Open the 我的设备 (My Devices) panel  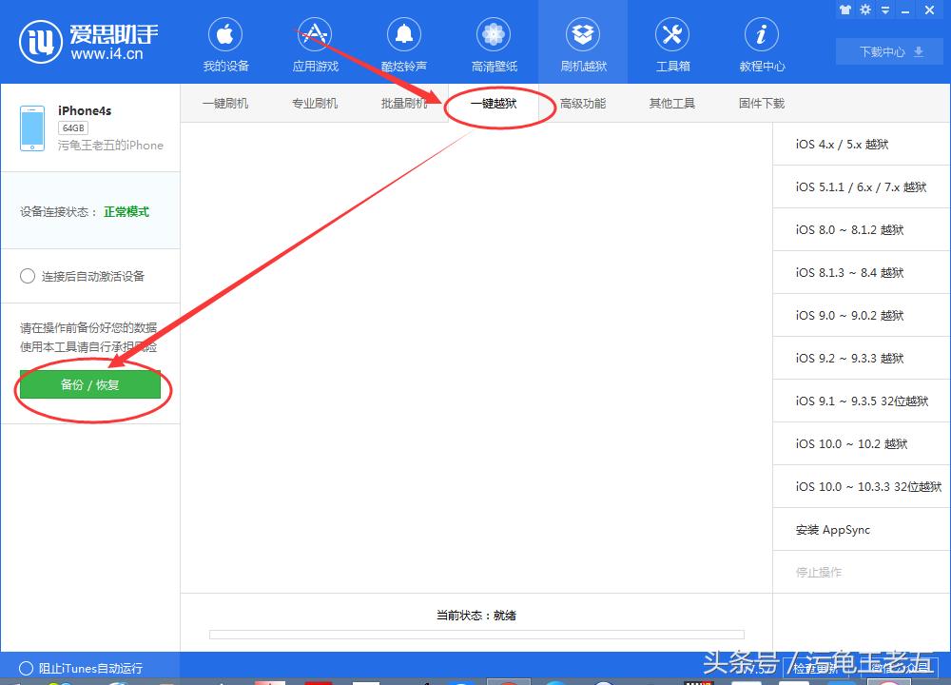point(225,43)
